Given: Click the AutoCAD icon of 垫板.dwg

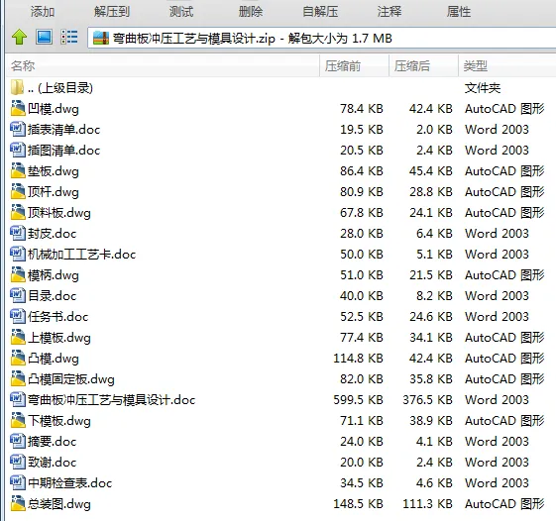Looking at the screenshot, I should (18, 170).
